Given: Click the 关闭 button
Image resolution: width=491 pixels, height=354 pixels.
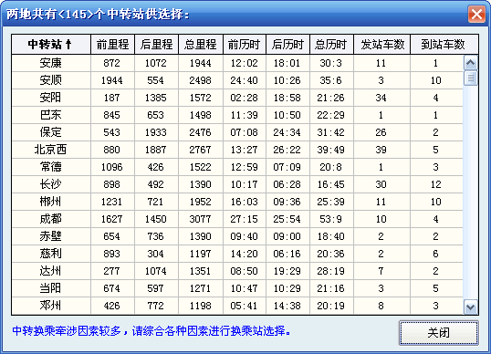Looking at the screenshot, I should tap(439, 333).
